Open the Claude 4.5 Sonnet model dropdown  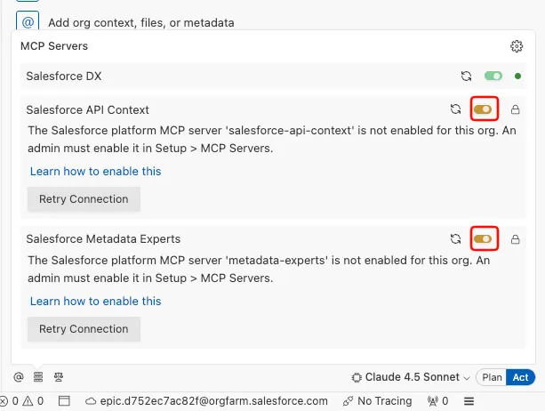[411, 377]
